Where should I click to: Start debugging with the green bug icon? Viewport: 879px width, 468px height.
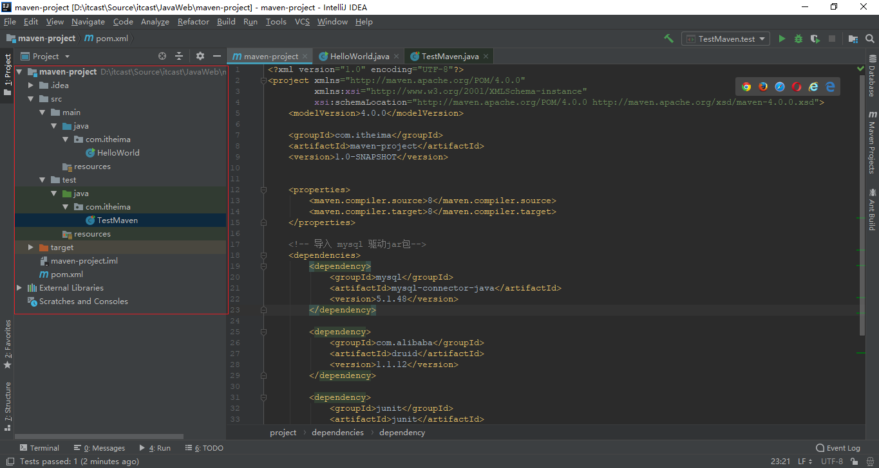[x=799, y=39]
